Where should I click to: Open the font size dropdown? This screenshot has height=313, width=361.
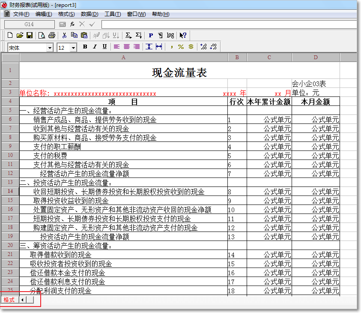(x=74, y=46)
